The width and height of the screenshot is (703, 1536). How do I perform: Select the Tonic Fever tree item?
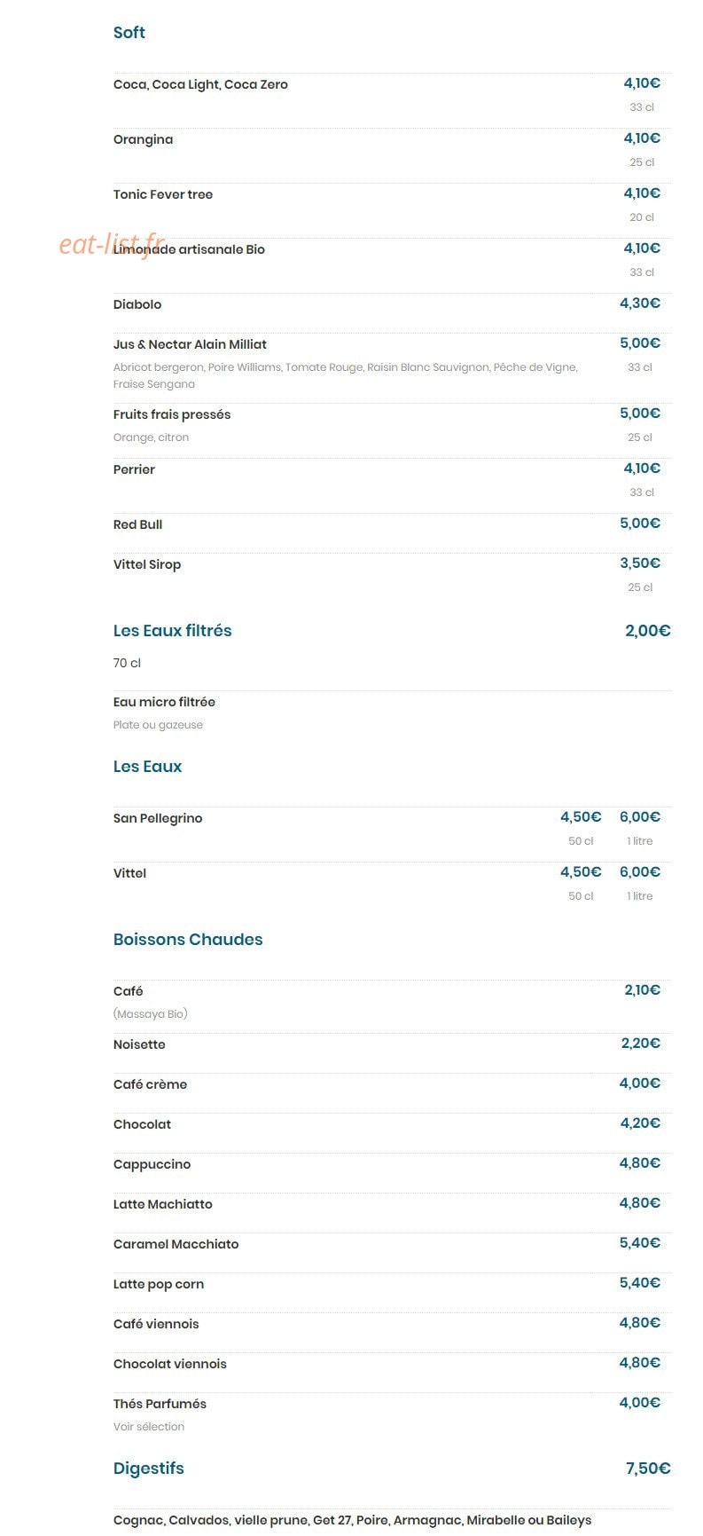tap(163, 194)
